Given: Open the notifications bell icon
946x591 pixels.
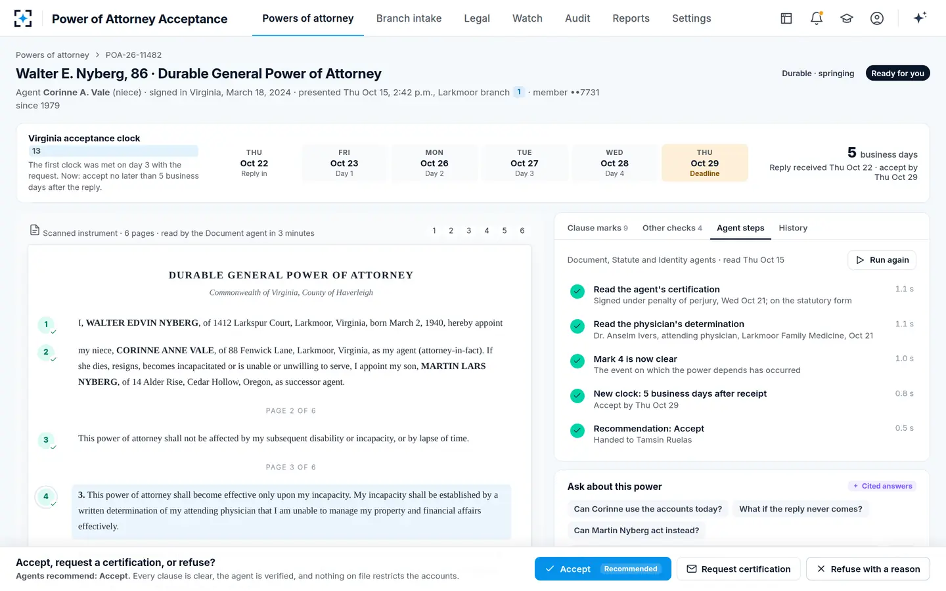Looking at the screenshot, I should [817, 18].
